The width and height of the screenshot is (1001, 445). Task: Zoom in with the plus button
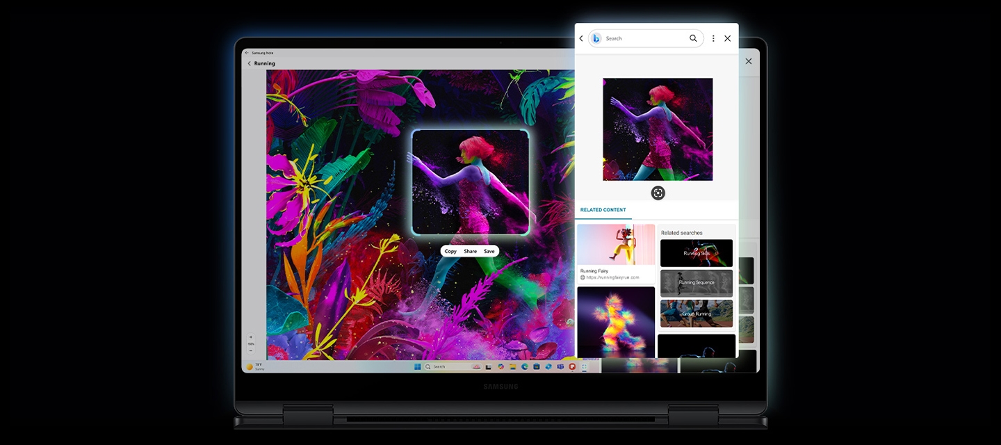pyautogui.click(x=251, y=337)
